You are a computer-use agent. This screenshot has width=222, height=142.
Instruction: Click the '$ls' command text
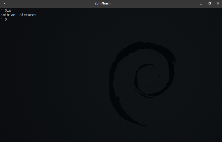pyautogui.click(x=8, y=10)
